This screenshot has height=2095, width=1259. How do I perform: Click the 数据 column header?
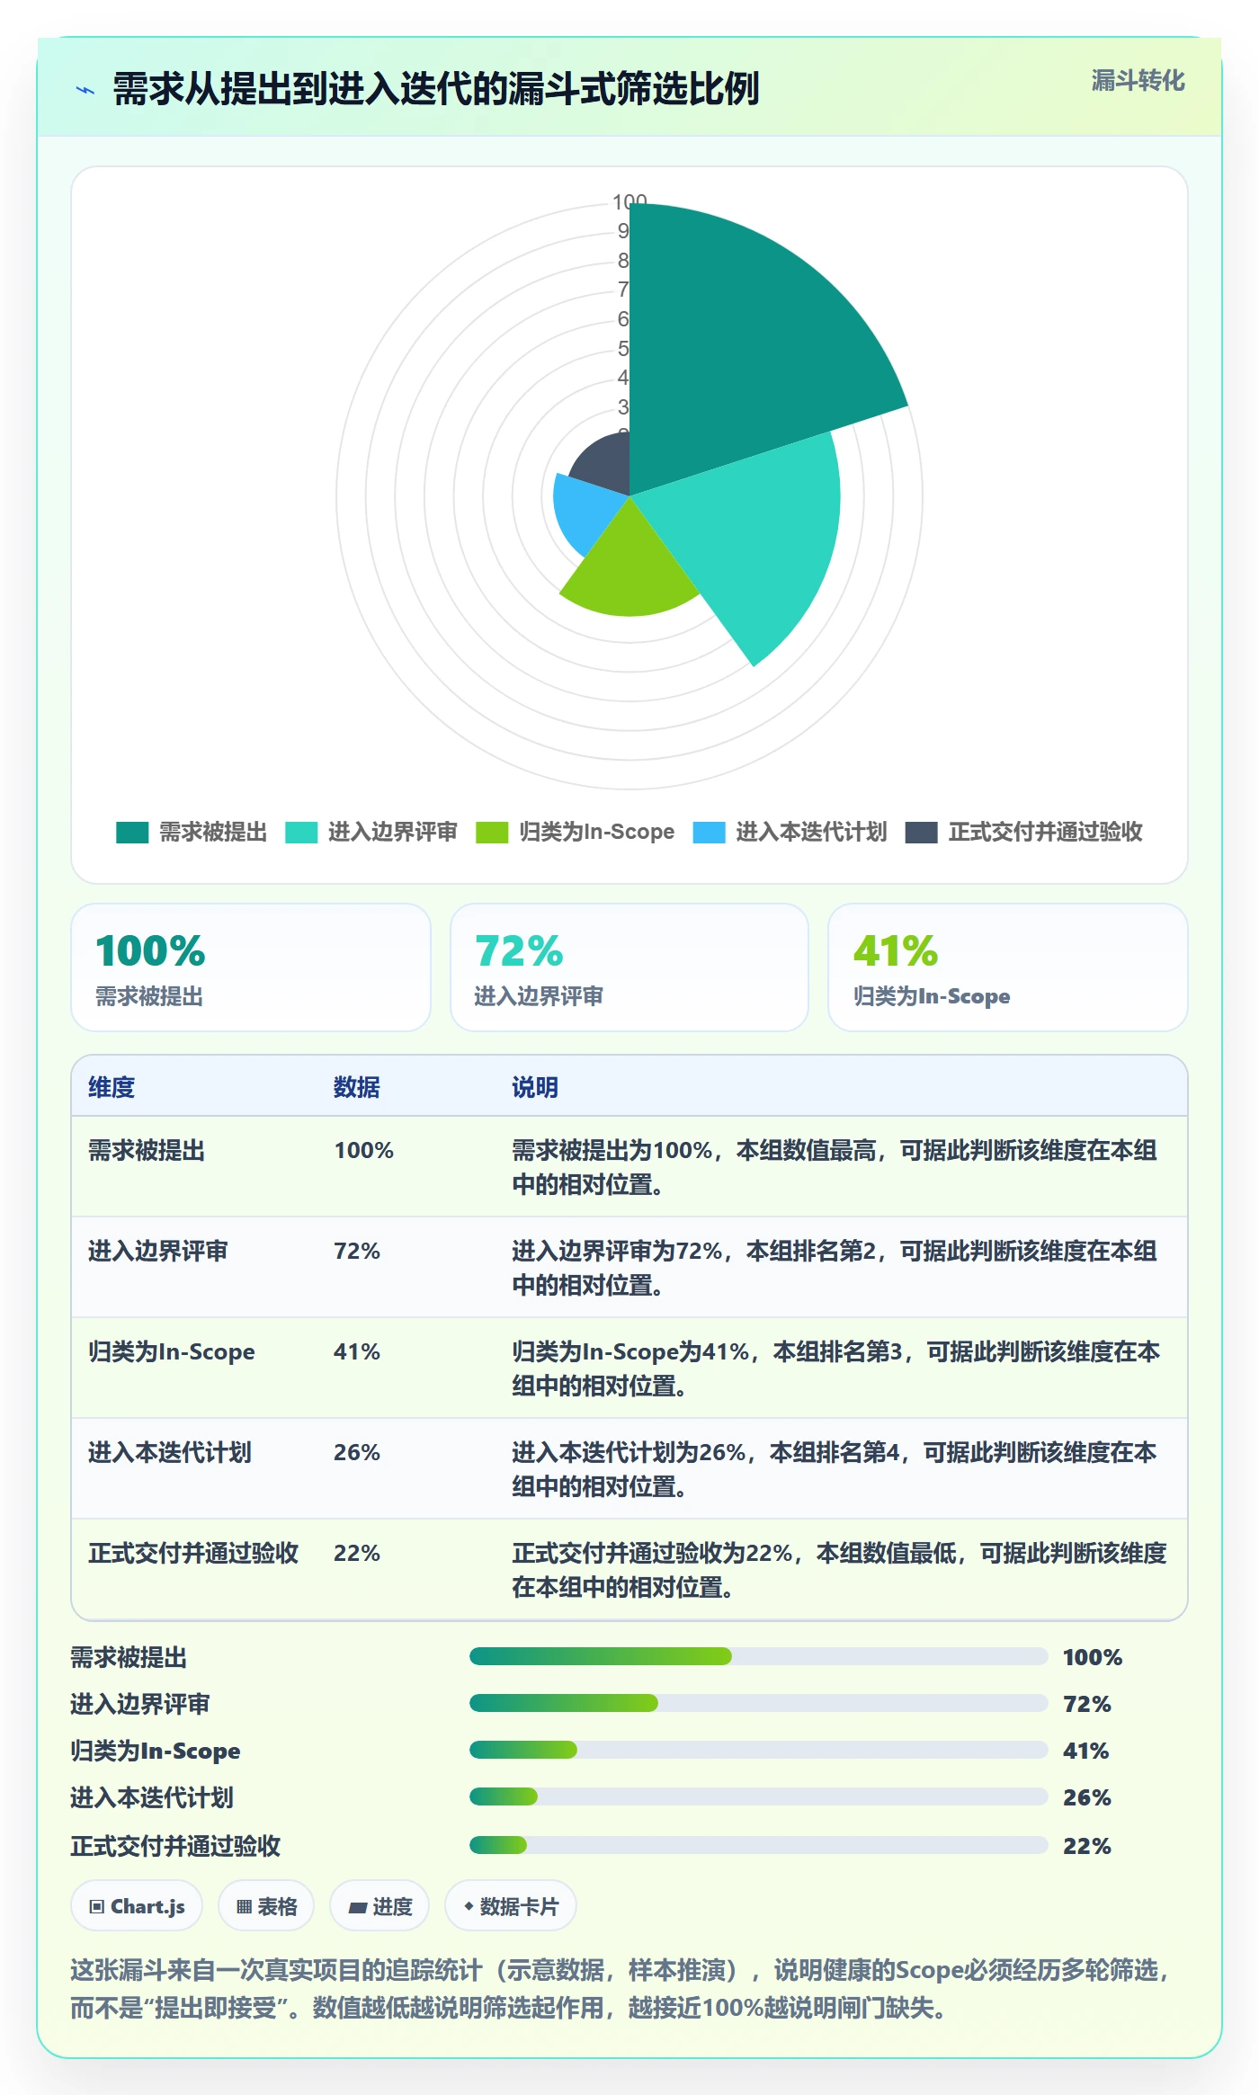pyautogui.click(x=357, y=1087)
